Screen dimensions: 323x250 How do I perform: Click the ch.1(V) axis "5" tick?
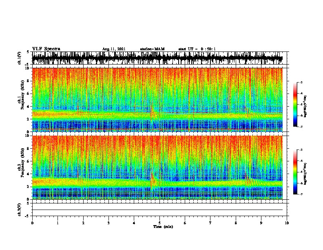coord(28,52)
